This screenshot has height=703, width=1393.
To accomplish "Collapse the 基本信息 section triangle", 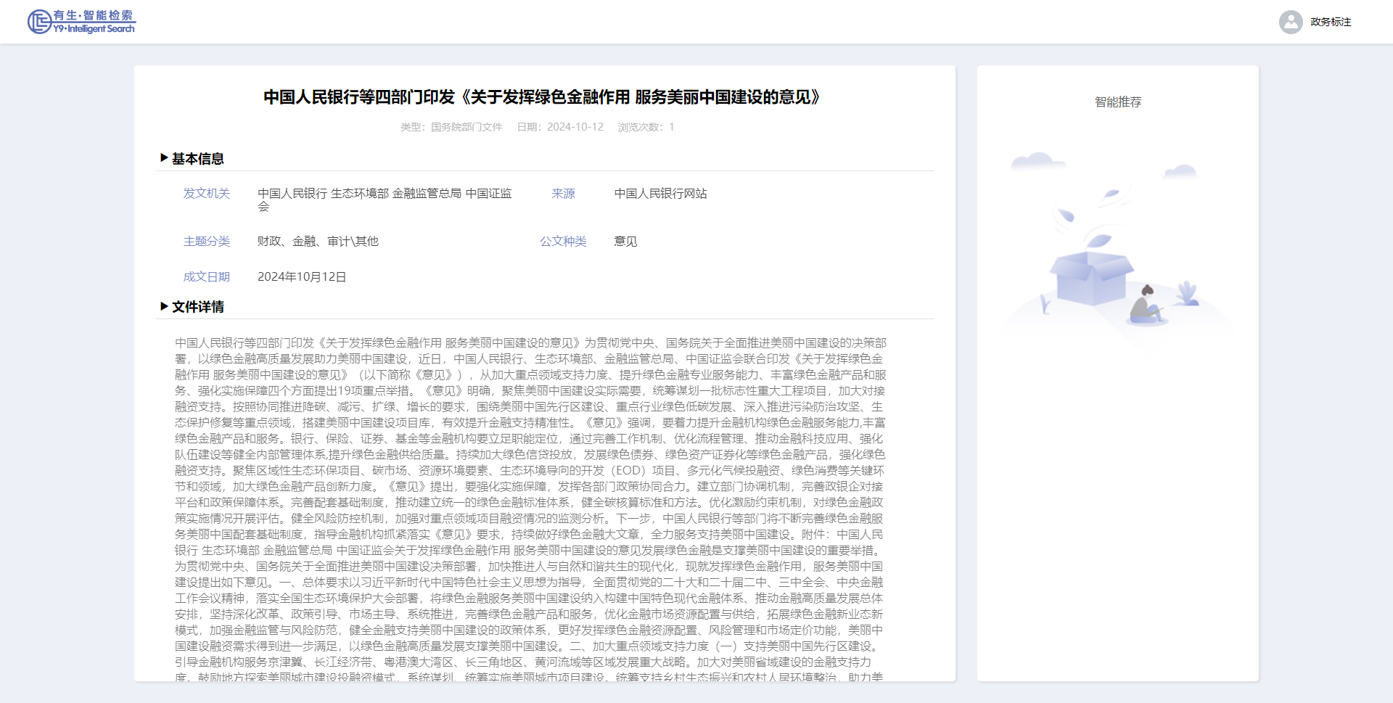I will [164, 158].
